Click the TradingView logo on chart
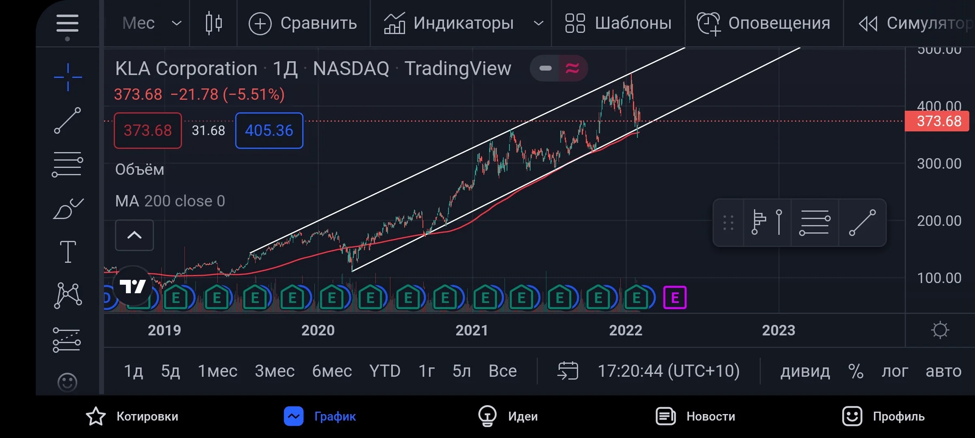Viewport: 975px width, 438px height. [133, 286]
